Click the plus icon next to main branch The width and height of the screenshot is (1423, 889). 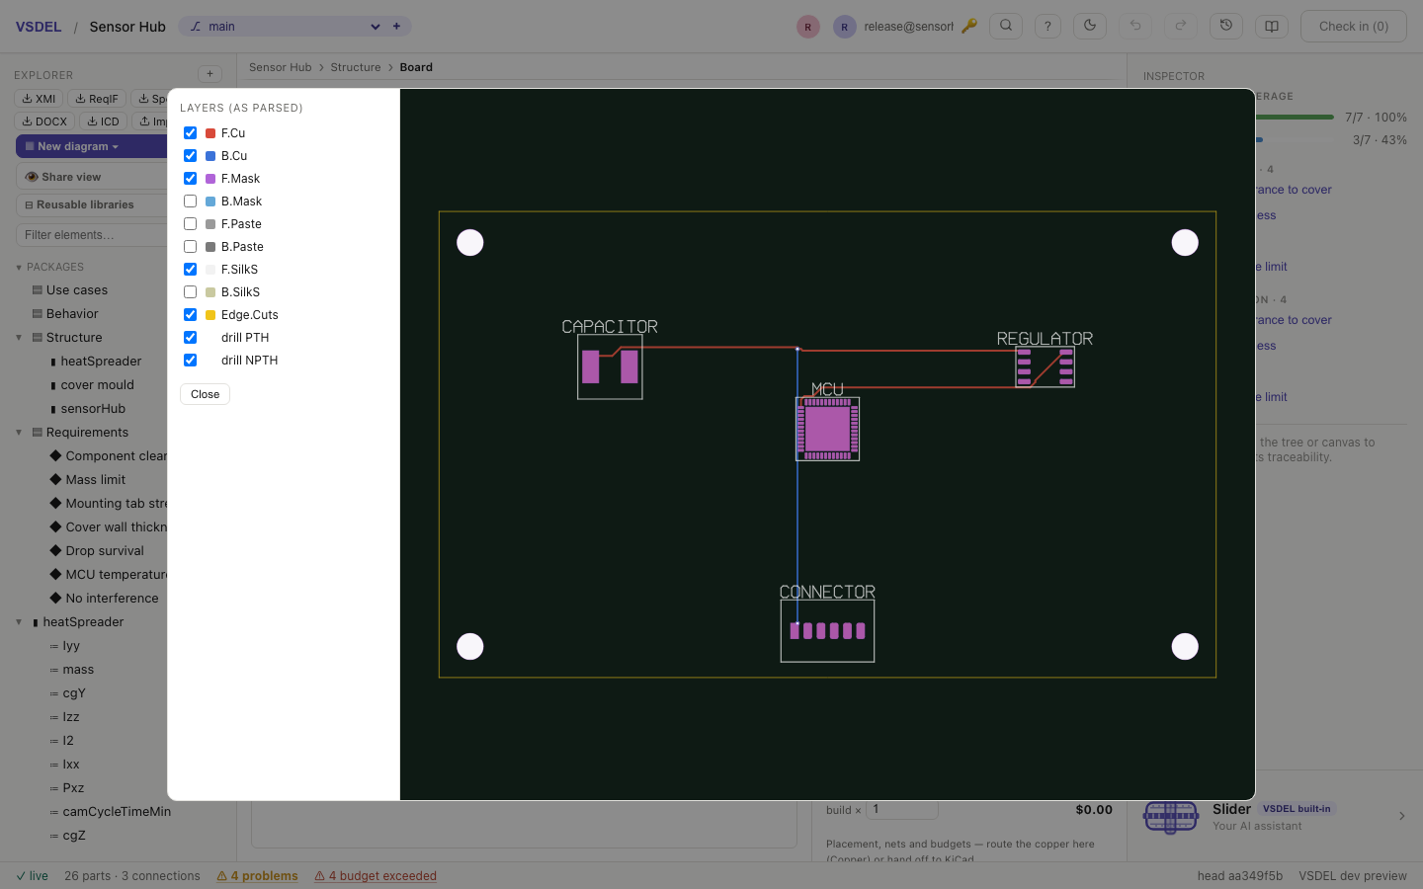[396, 27]
